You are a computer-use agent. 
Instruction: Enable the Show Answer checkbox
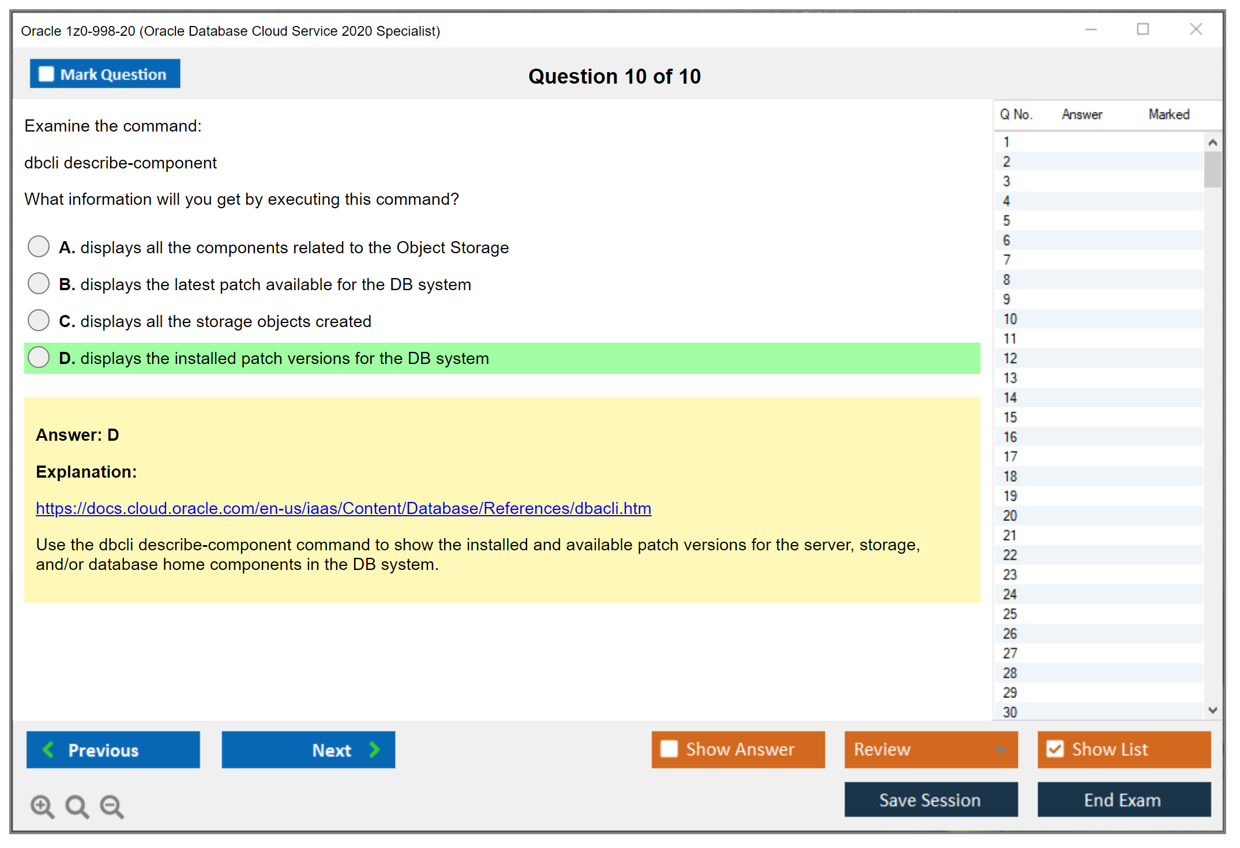pyautogui.click(x=669, y=749)
